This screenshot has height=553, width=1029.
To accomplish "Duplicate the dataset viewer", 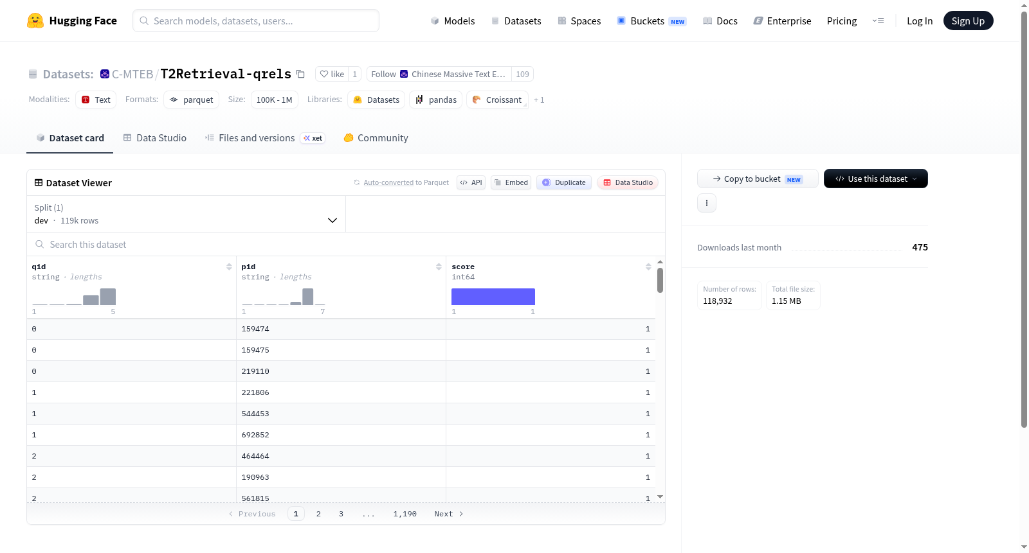I will pos(564,182).
